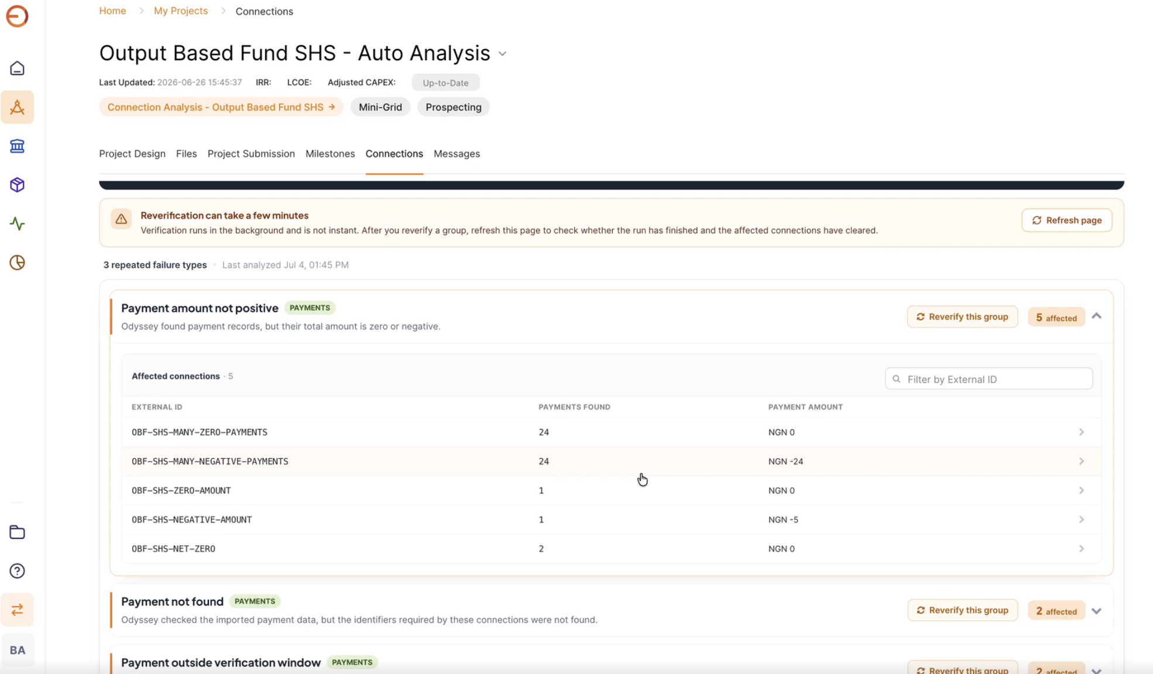The width and height of the screenshot is (1153, 674).
Task: Open OBF-SHS-MANY-NEGATIVE-PAYMENTS row chevron
Action: click(x=1082, y=462)
